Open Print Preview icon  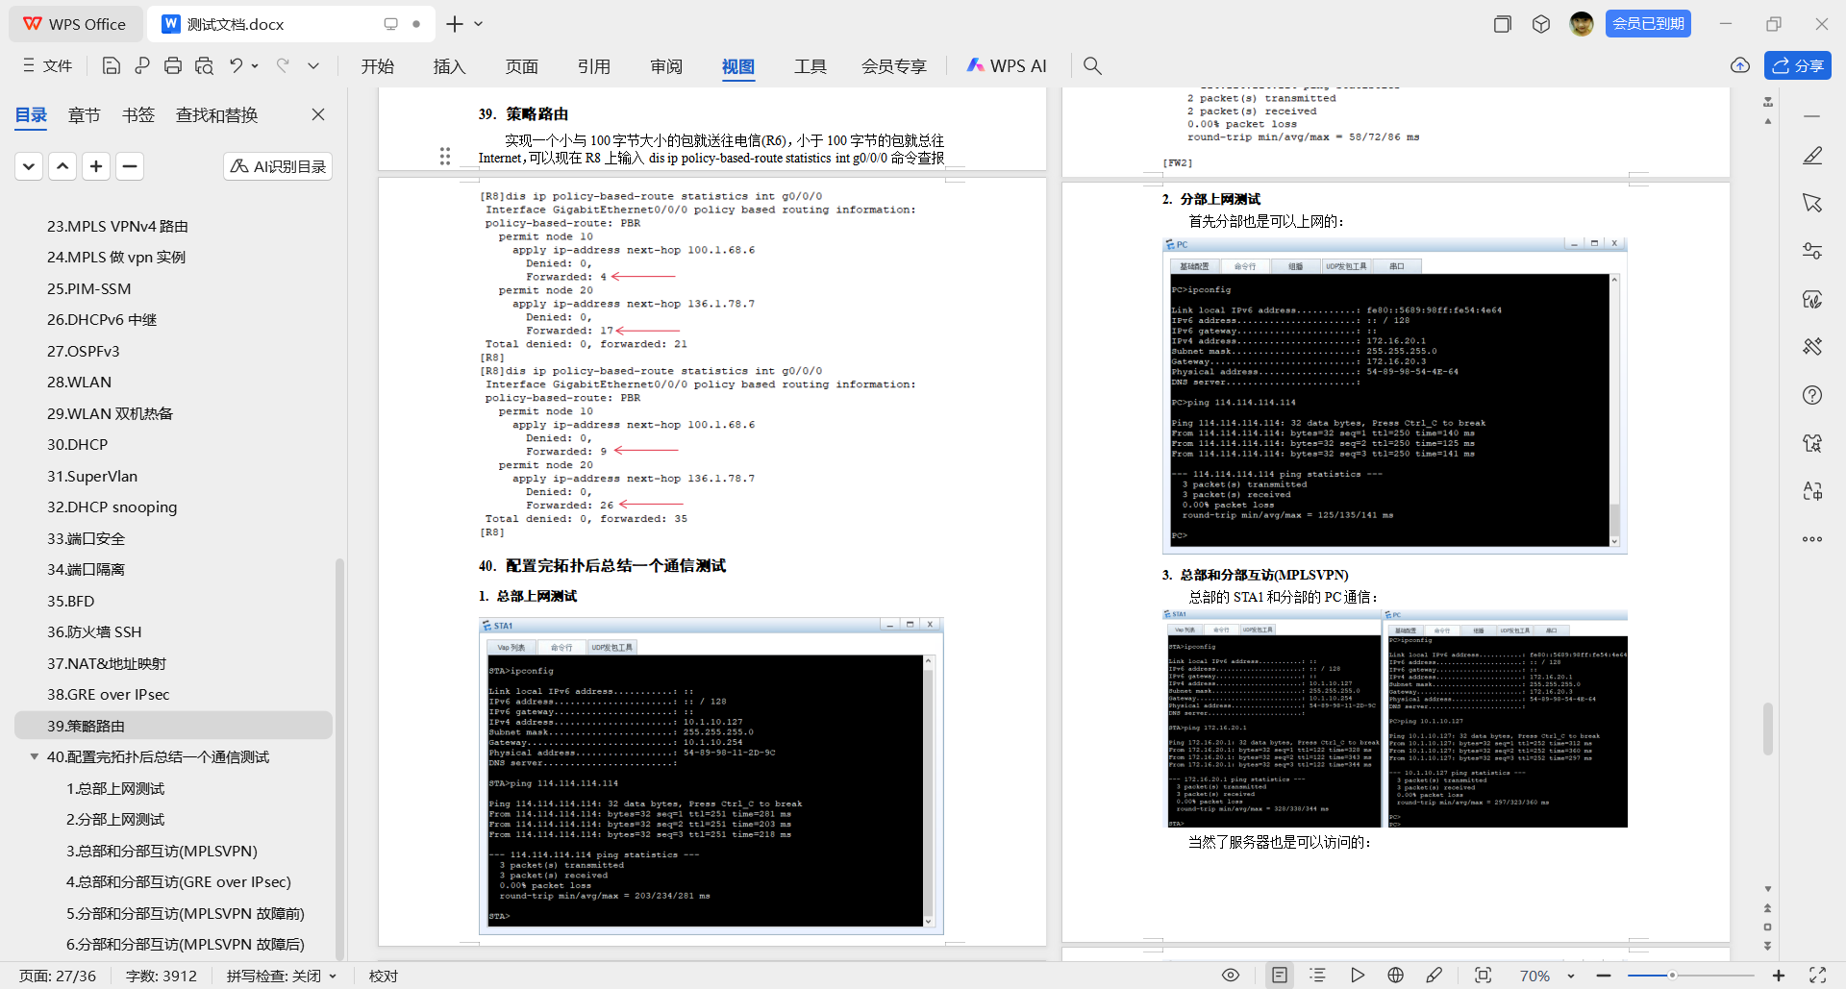[x=204, y=65]
